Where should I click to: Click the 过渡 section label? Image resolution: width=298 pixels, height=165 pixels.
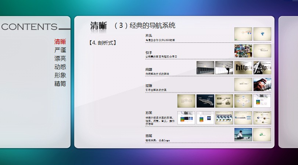coord(149,86)
